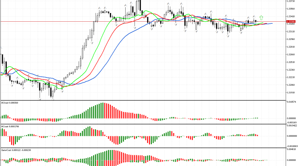The width and height of the screenshot is (298, 166).
Task: Click the 1.32360 price axis value
Action: (x=291, y=70)
